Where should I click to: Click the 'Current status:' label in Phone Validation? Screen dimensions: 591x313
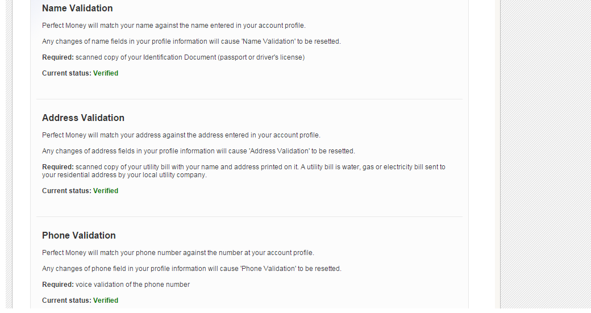click(66, 301)
